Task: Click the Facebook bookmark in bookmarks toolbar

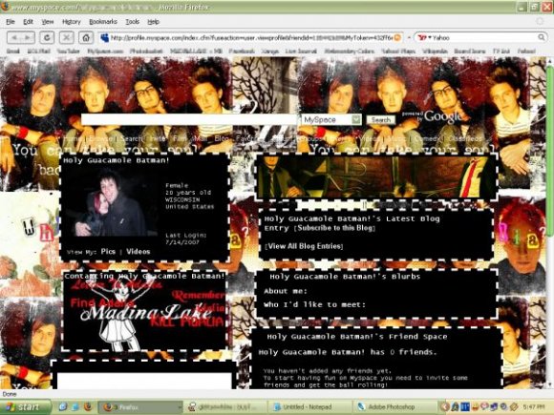Action: coord(242,52)
